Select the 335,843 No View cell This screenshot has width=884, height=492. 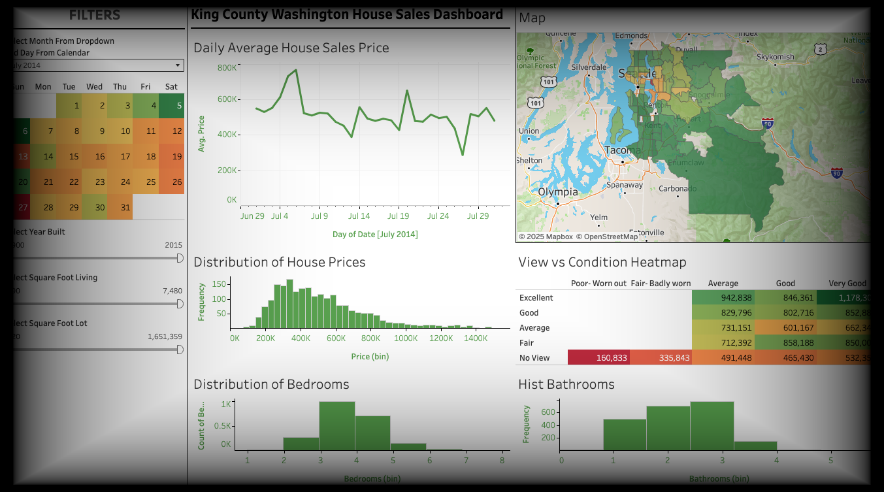click(x=661, y=358)
